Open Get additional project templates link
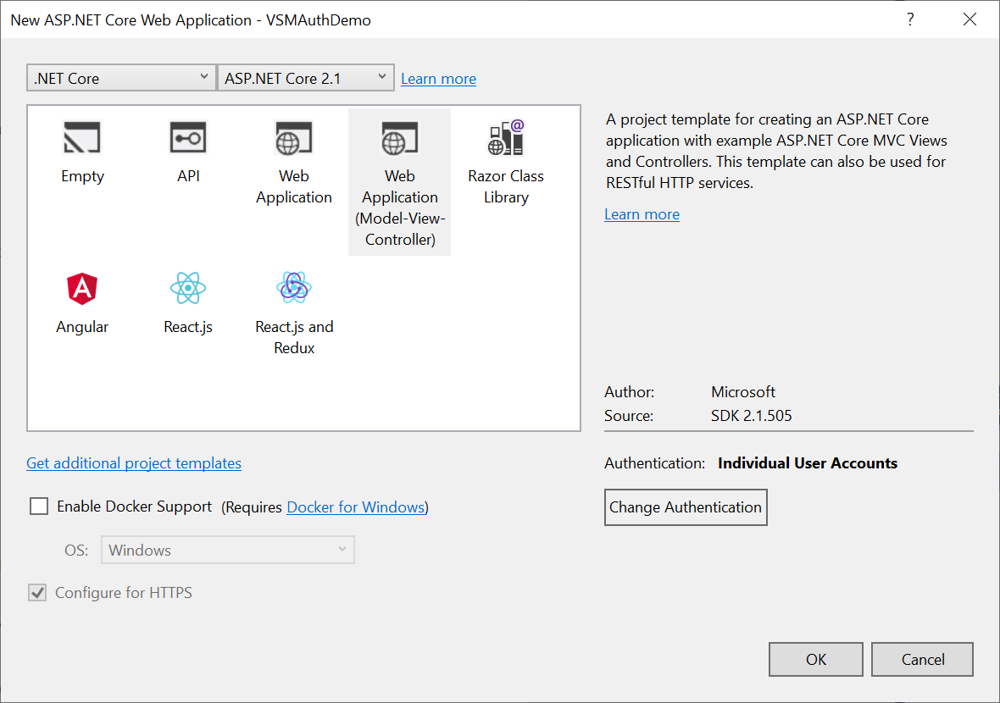The width and height of the screenshot is (1000, 703). 134,463
